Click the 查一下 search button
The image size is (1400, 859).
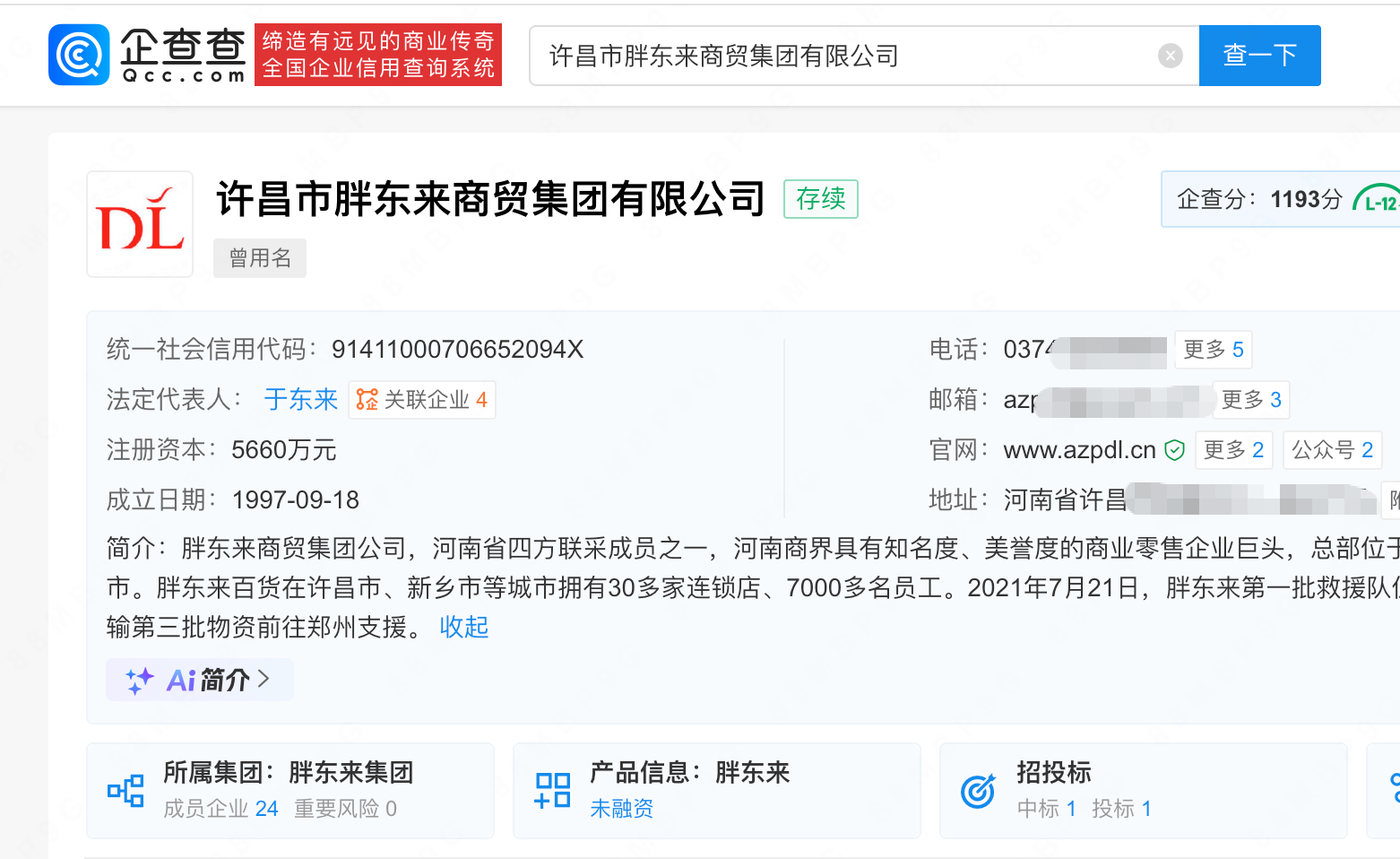(1259, 56)
